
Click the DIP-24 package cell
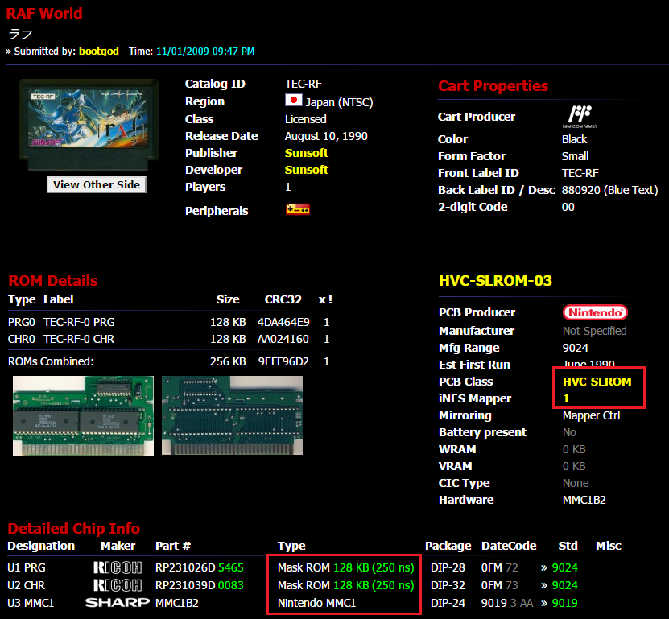point(448,603)
